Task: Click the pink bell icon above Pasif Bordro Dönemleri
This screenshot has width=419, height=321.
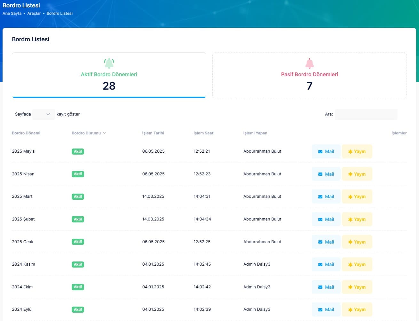Action: (309, 63)
